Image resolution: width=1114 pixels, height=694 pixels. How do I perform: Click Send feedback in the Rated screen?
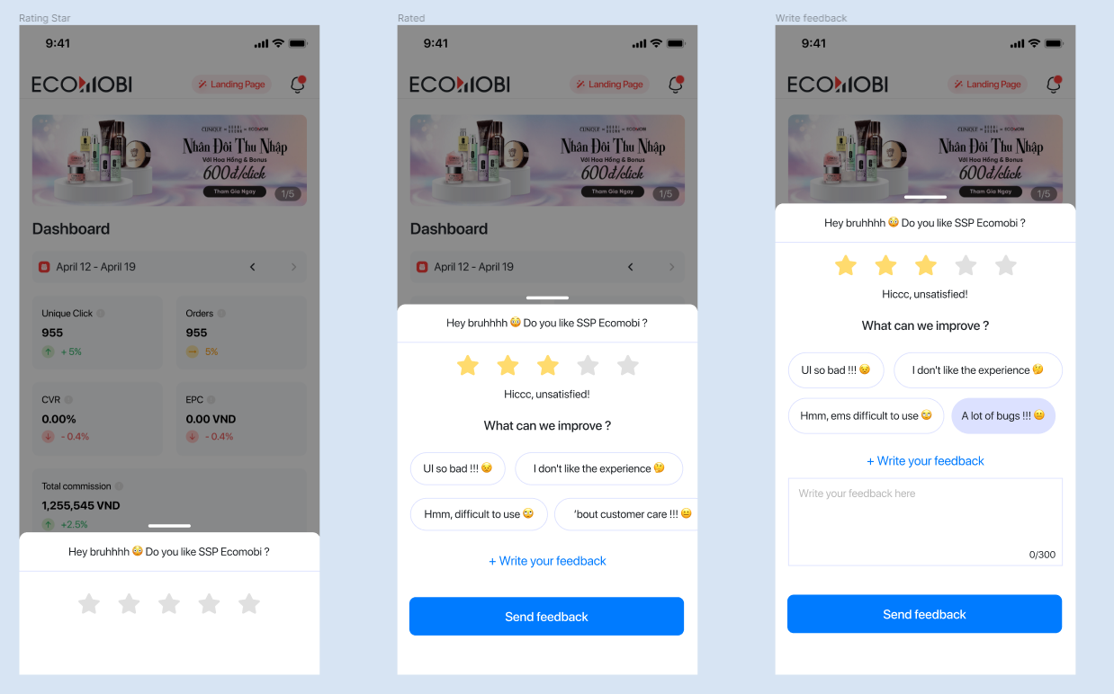click(x=546, y=617)
